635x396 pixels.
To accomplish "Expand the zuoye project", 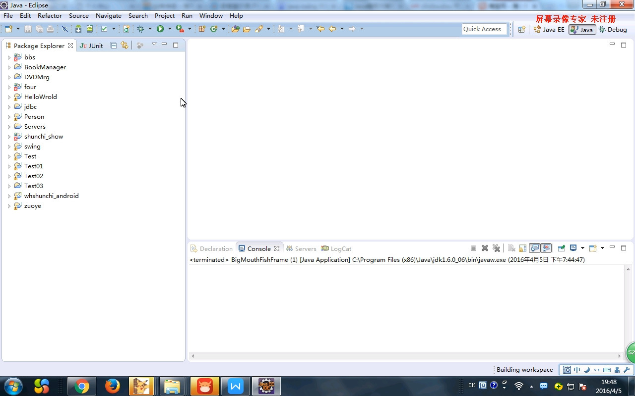I will tap(9, 206).
